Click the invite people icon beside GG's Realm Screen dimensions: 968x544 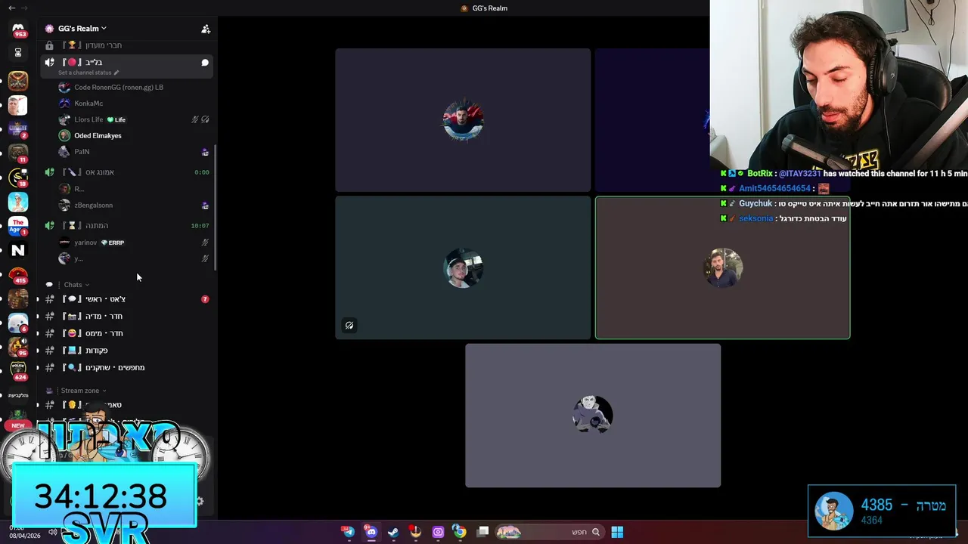[205, 29]
